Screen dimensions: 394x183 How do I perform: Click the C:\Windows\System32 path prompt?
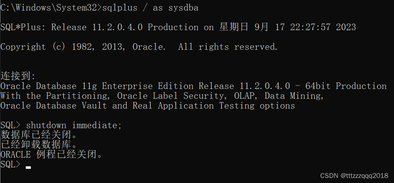(51, 8)
